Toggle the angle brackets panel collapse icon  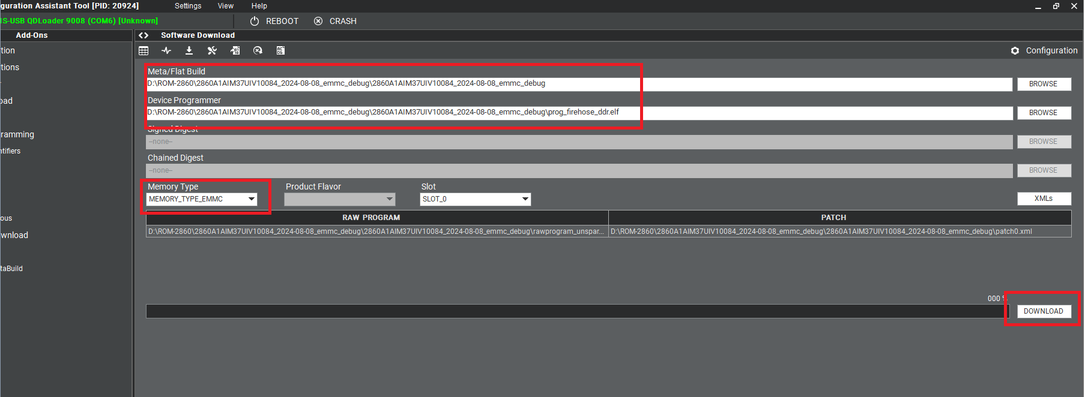click(x=144, y=35)
